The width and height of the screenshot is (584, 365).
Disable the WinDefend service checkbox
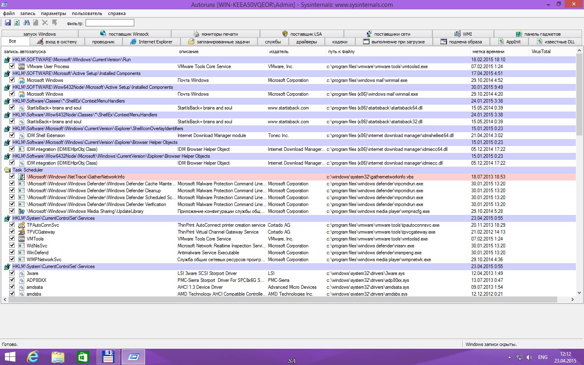[x=12, y=252]
